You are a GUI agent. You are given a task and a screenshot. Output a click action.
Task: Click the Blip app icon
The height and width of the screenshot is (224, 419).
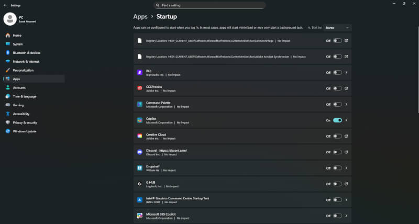tap(140, 72)
